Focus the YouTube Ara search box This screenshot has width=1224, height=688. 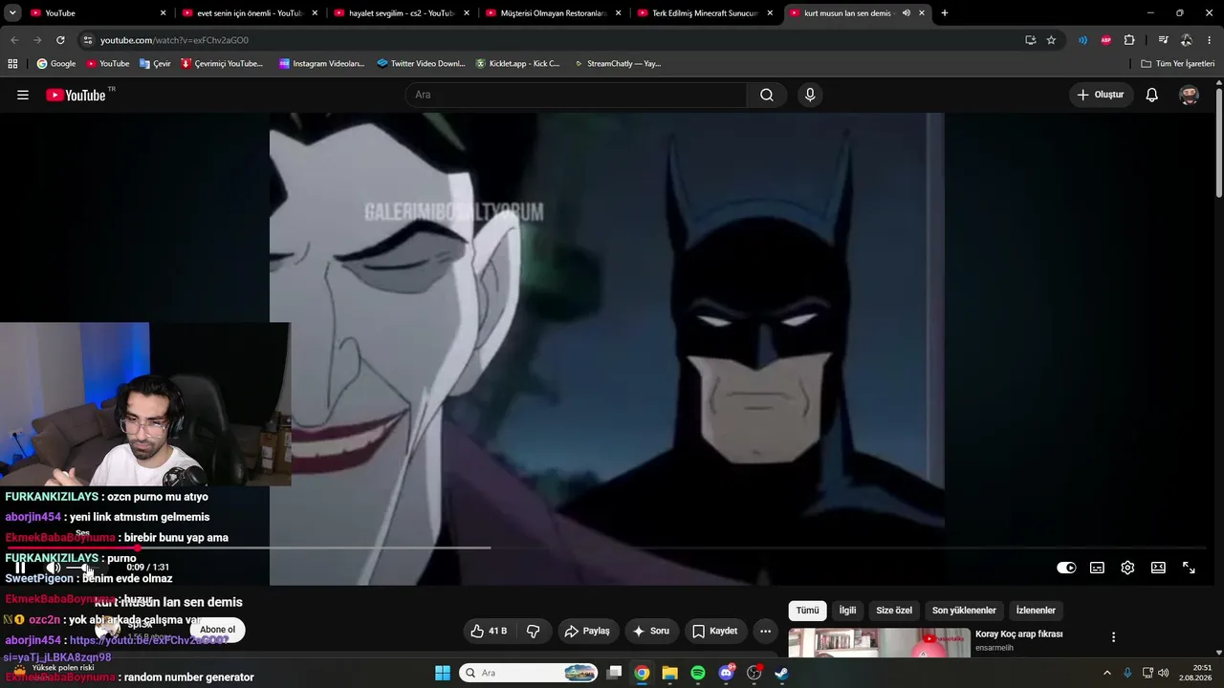point(576,95)
